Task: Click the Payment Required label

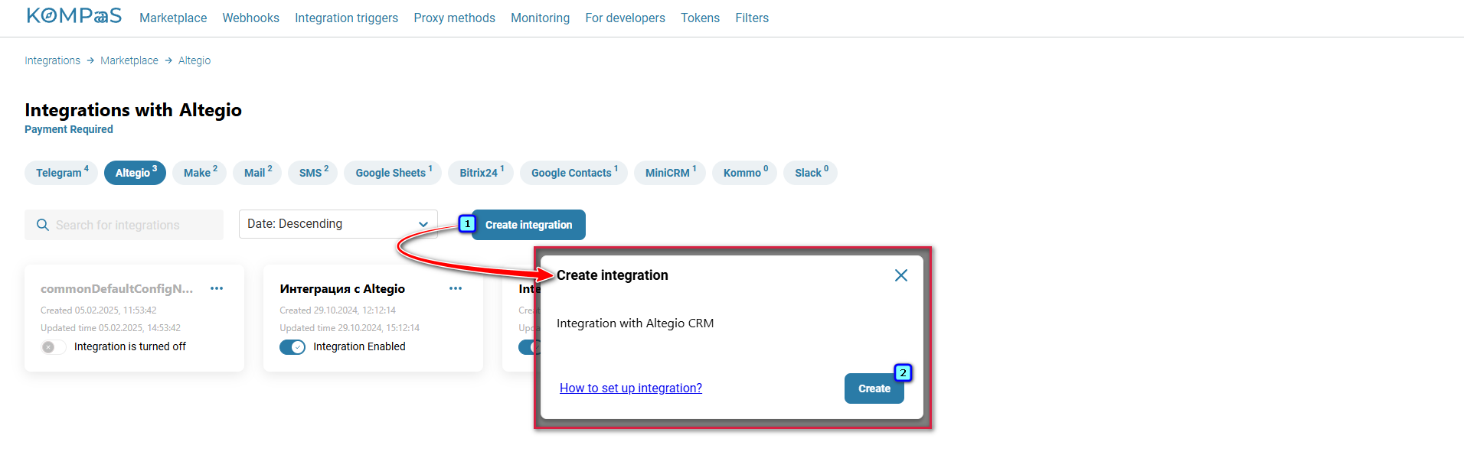Action: click(x=69, y=129)
